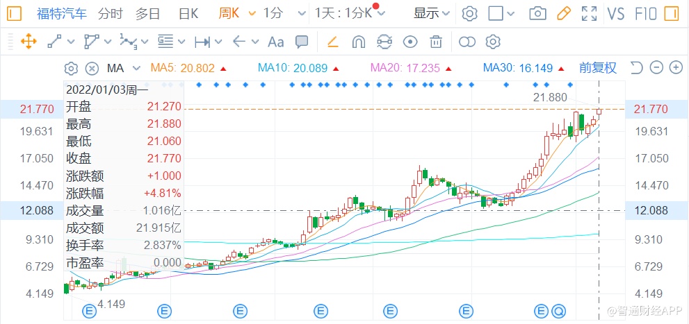The image size is (689, 324).
Task: Select the polygon shape drawing tool
Action: point(91,42)
